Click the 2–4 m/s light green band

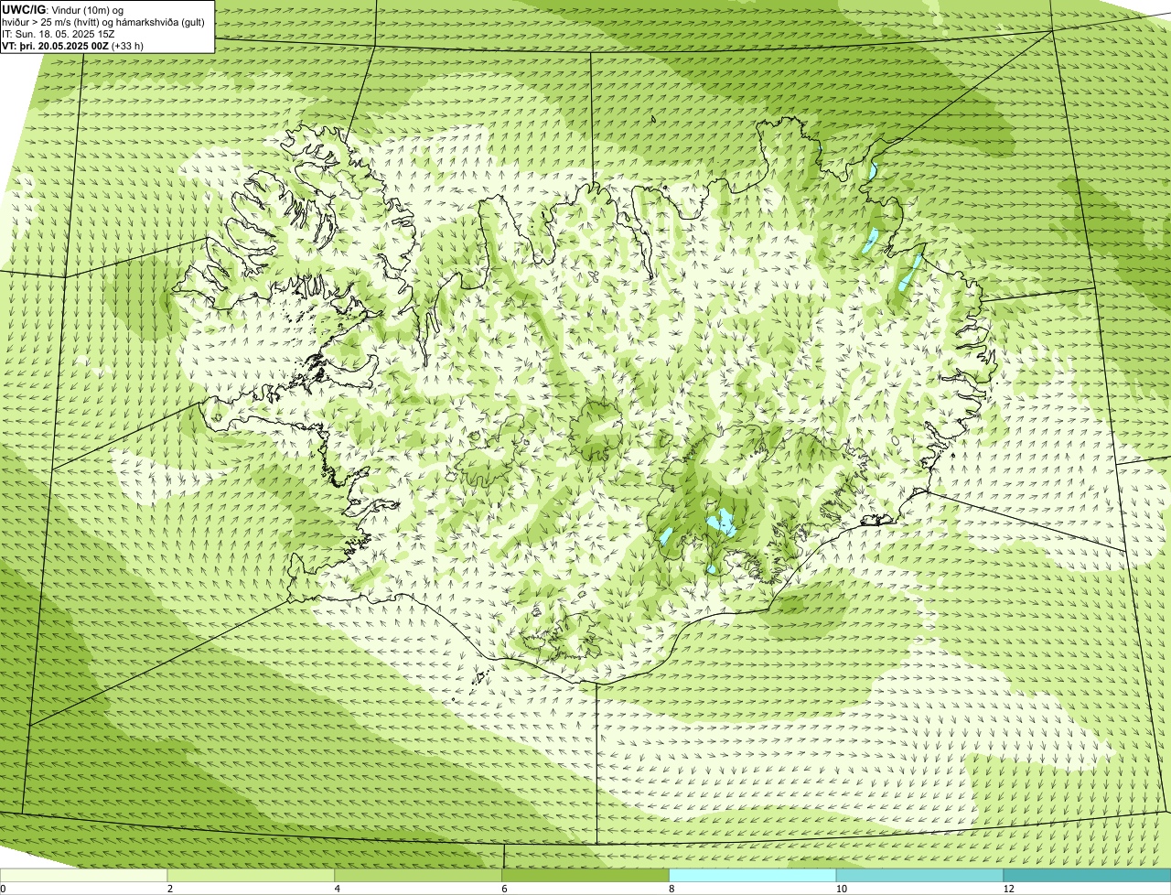coord(252,875)
